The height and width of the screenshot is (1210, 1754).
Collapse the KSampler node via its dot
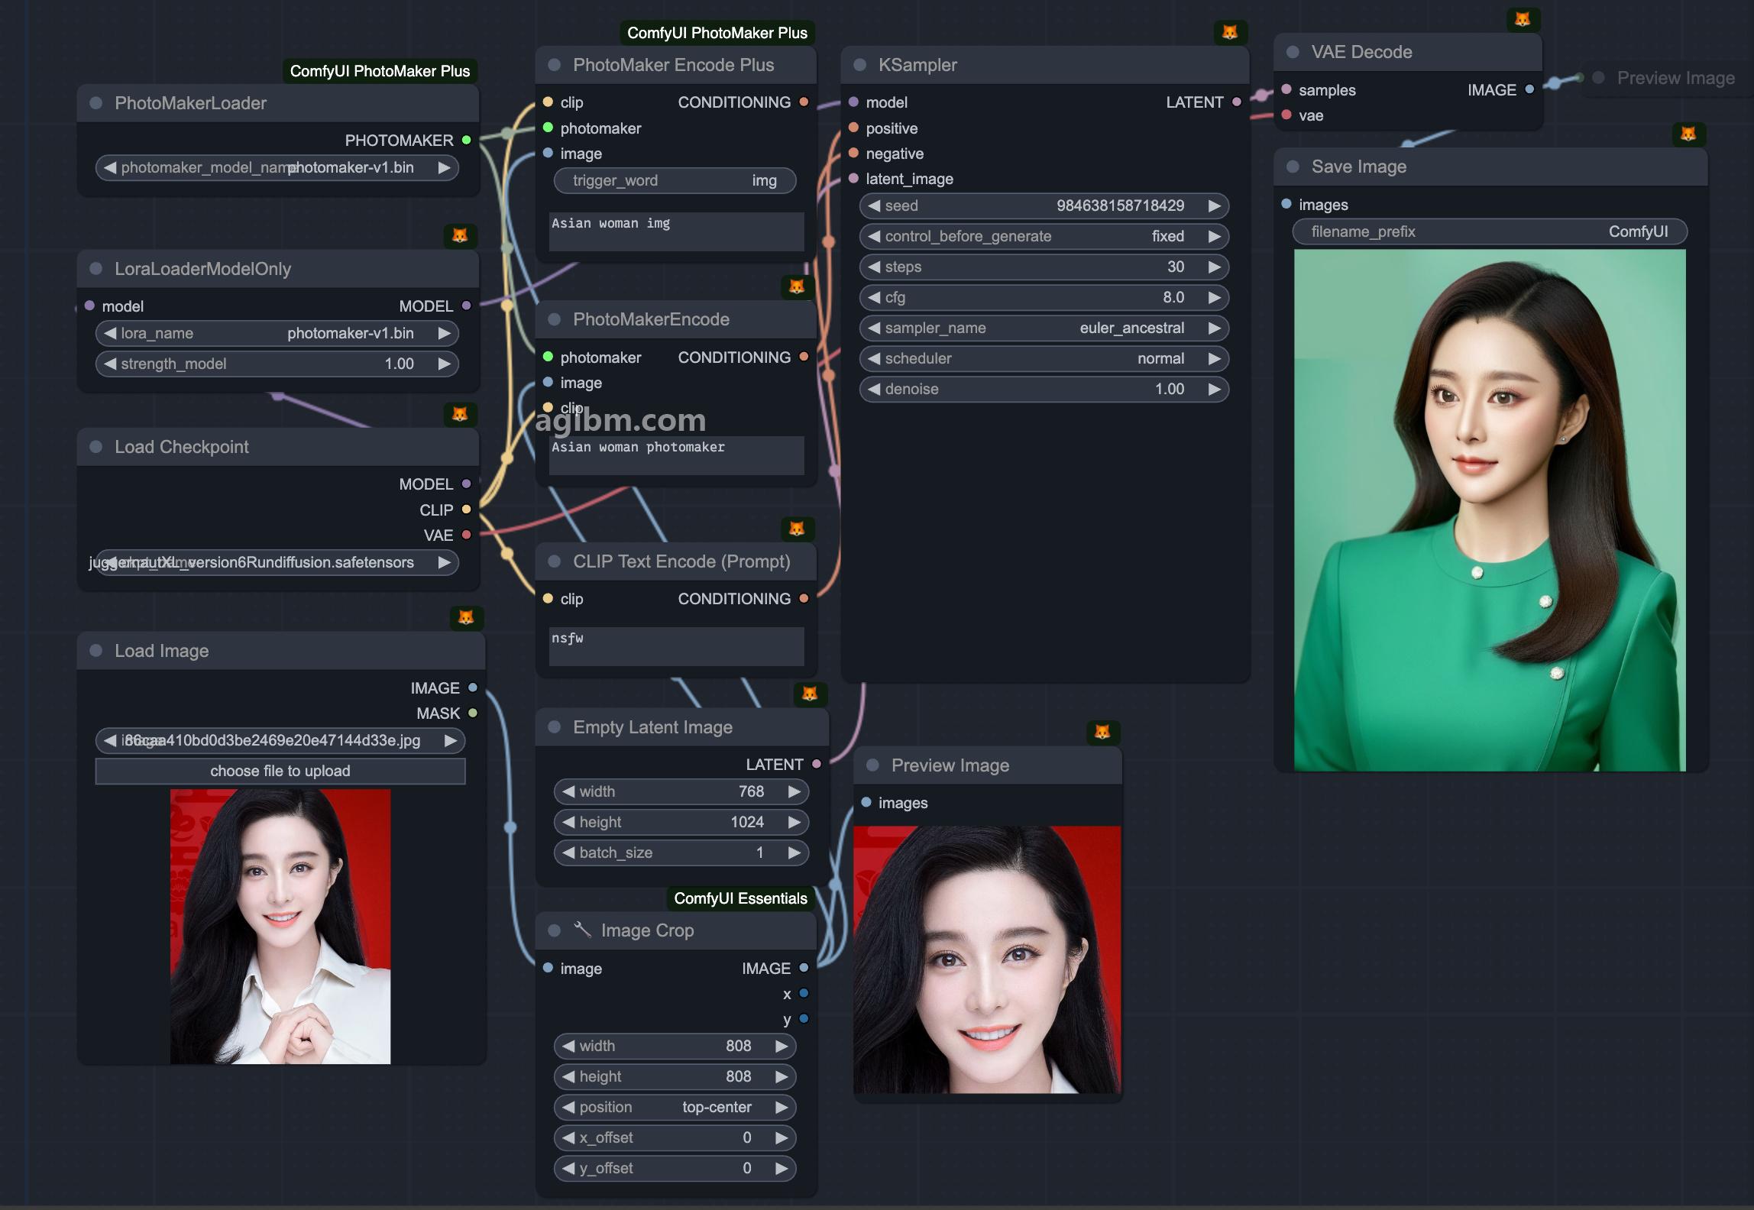(859, 65)
